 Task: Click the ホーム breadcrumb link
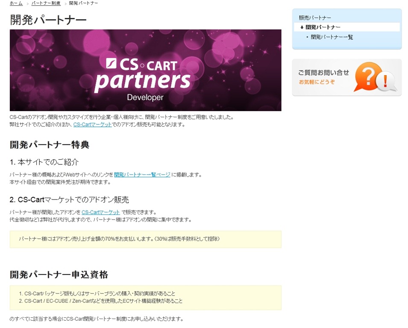pyautogui.click(x=16, y=3)
